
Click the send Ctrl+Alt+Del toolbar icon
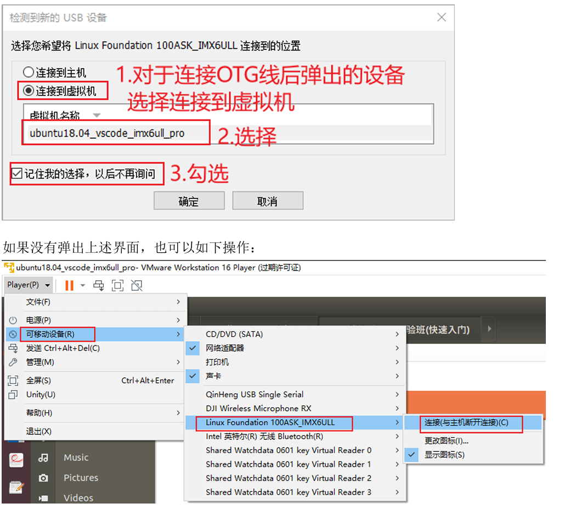[x=98, y=285]
